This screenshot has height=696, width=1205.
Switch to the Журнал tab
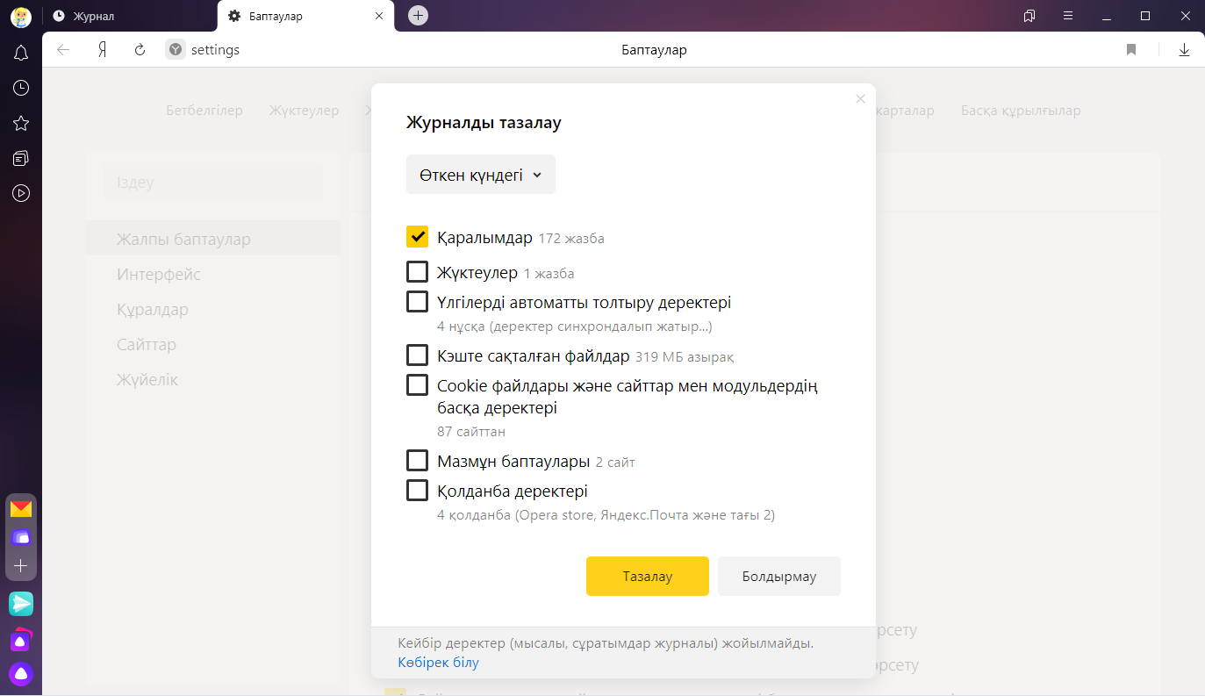[130, 16]
